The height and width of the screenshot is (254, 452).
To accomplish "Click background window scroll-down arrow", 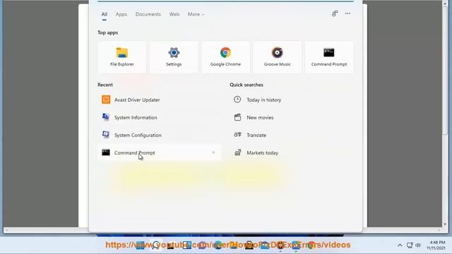I will click(x=445, y=224).
